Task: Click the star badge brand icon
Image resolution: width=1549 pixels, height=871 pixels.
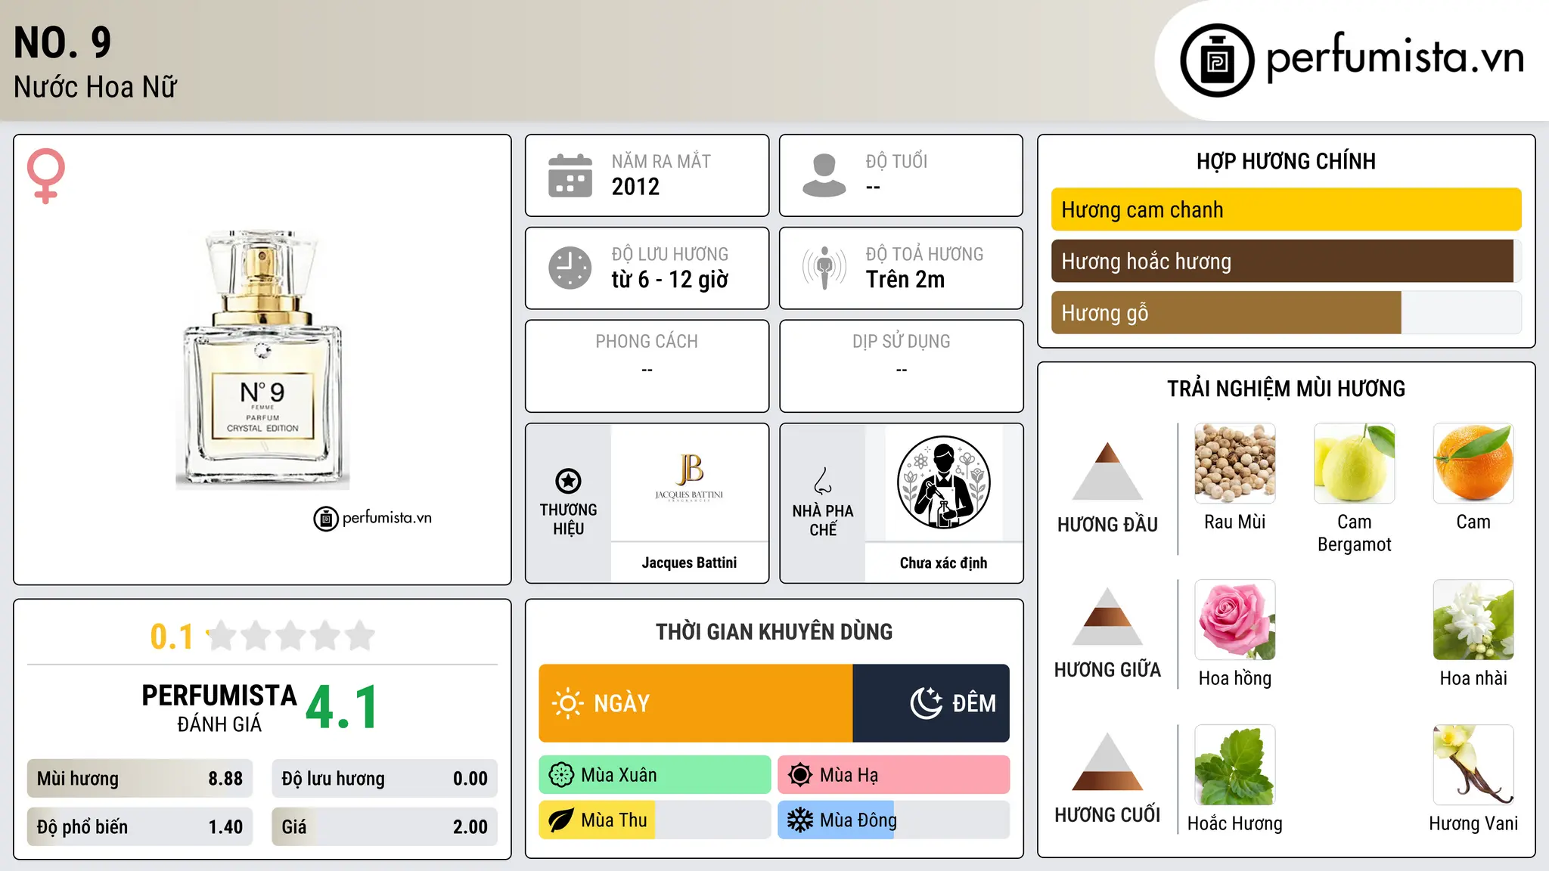Action: click(568, 481)
